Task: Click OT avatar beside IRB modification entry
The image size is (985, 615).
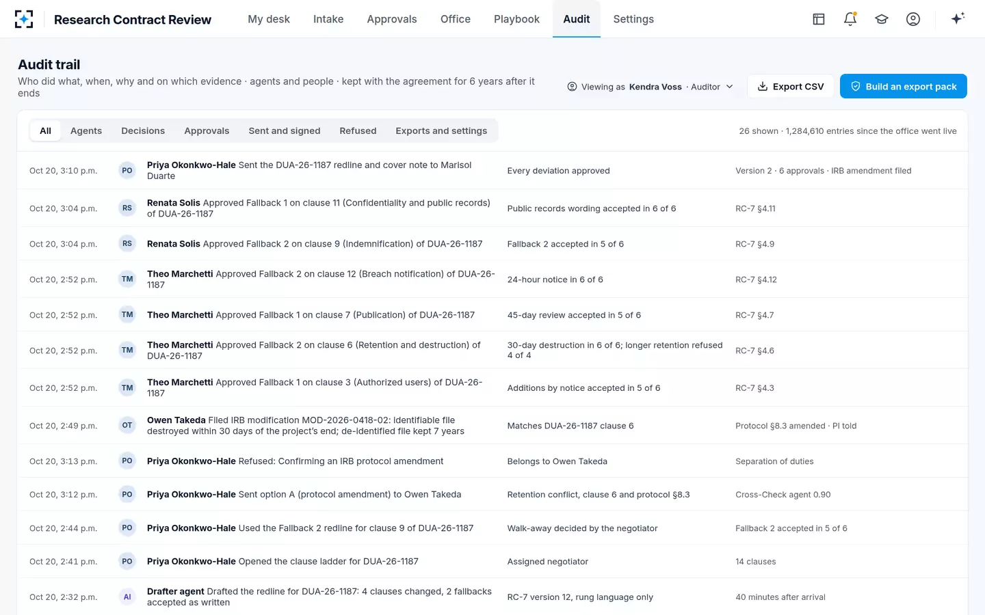Action: click(127, 426)
